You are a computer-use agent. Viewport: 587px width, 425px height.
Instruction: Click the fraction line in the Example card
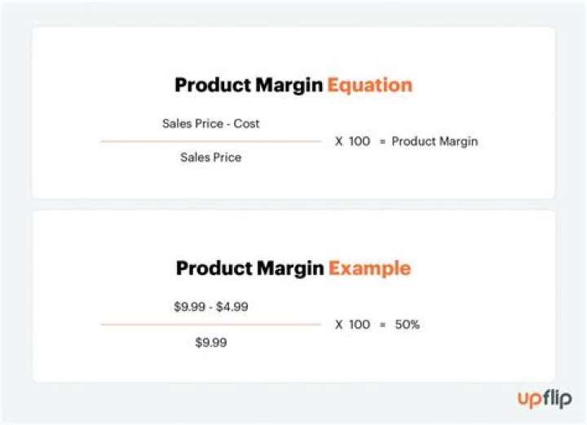click(x=211, y=325)
